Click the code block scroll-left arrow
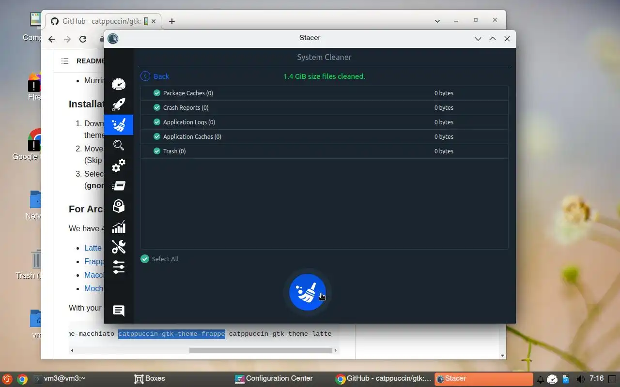The height and width of the screenshot is (387, 620). coord(73,350)
